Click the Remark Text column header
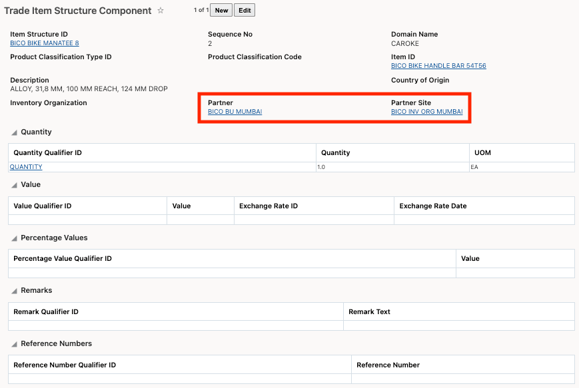The height and width of the screenshot is (388, 579). click(x=369, y=312)
